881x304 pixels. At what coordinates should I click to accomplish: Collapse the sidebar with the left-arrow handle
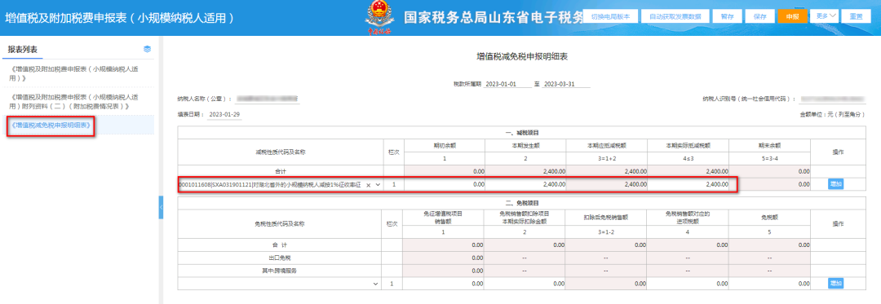pyautogui.click(x=162, y=208)
